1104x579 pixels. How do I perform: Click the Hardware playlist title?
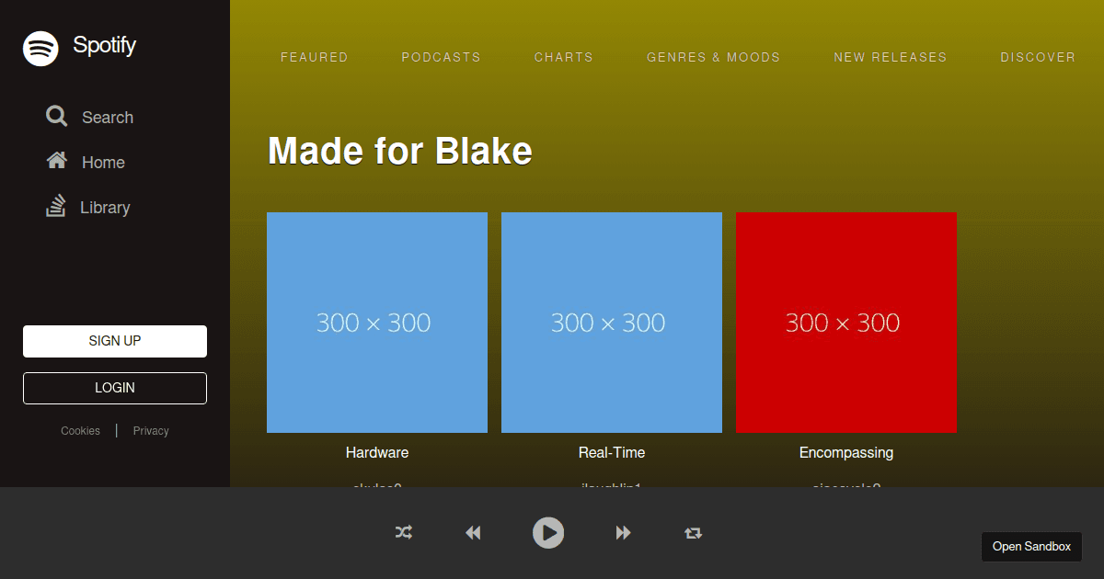(377, 453)
